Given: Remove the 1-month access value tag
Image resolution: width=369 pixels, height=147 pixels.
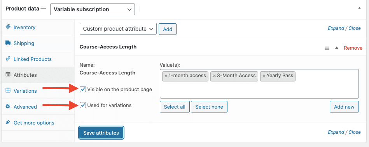Looking at the screenshot, I should pyautogui.click(x=166, y=76).
